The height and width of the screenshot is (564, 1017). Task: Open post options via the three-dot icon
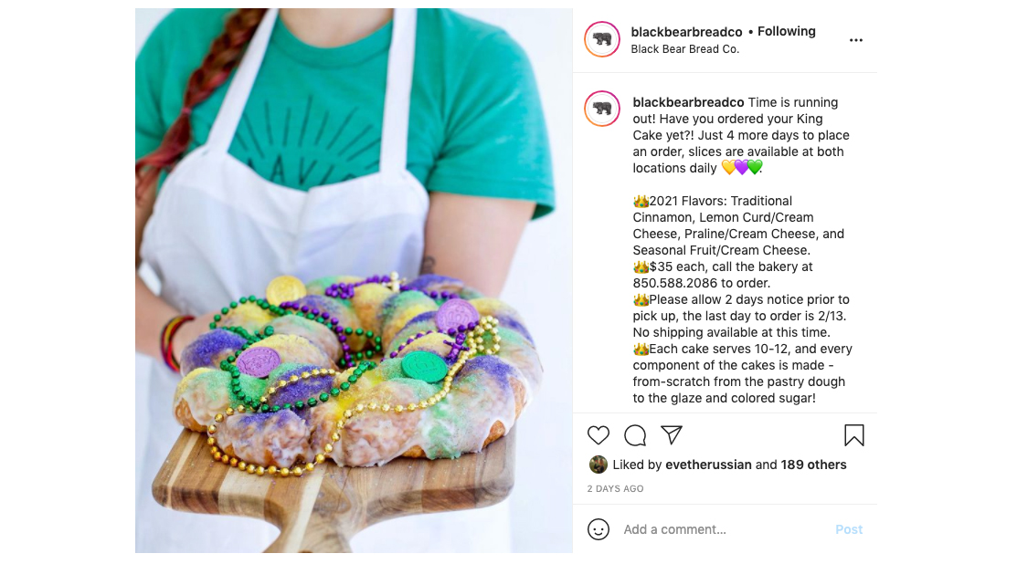click(856, 39)
